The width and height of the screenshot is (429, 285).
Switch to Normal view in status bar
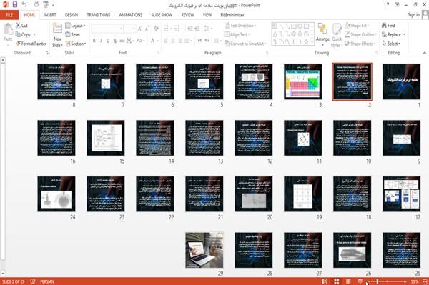tap(325, 281)
